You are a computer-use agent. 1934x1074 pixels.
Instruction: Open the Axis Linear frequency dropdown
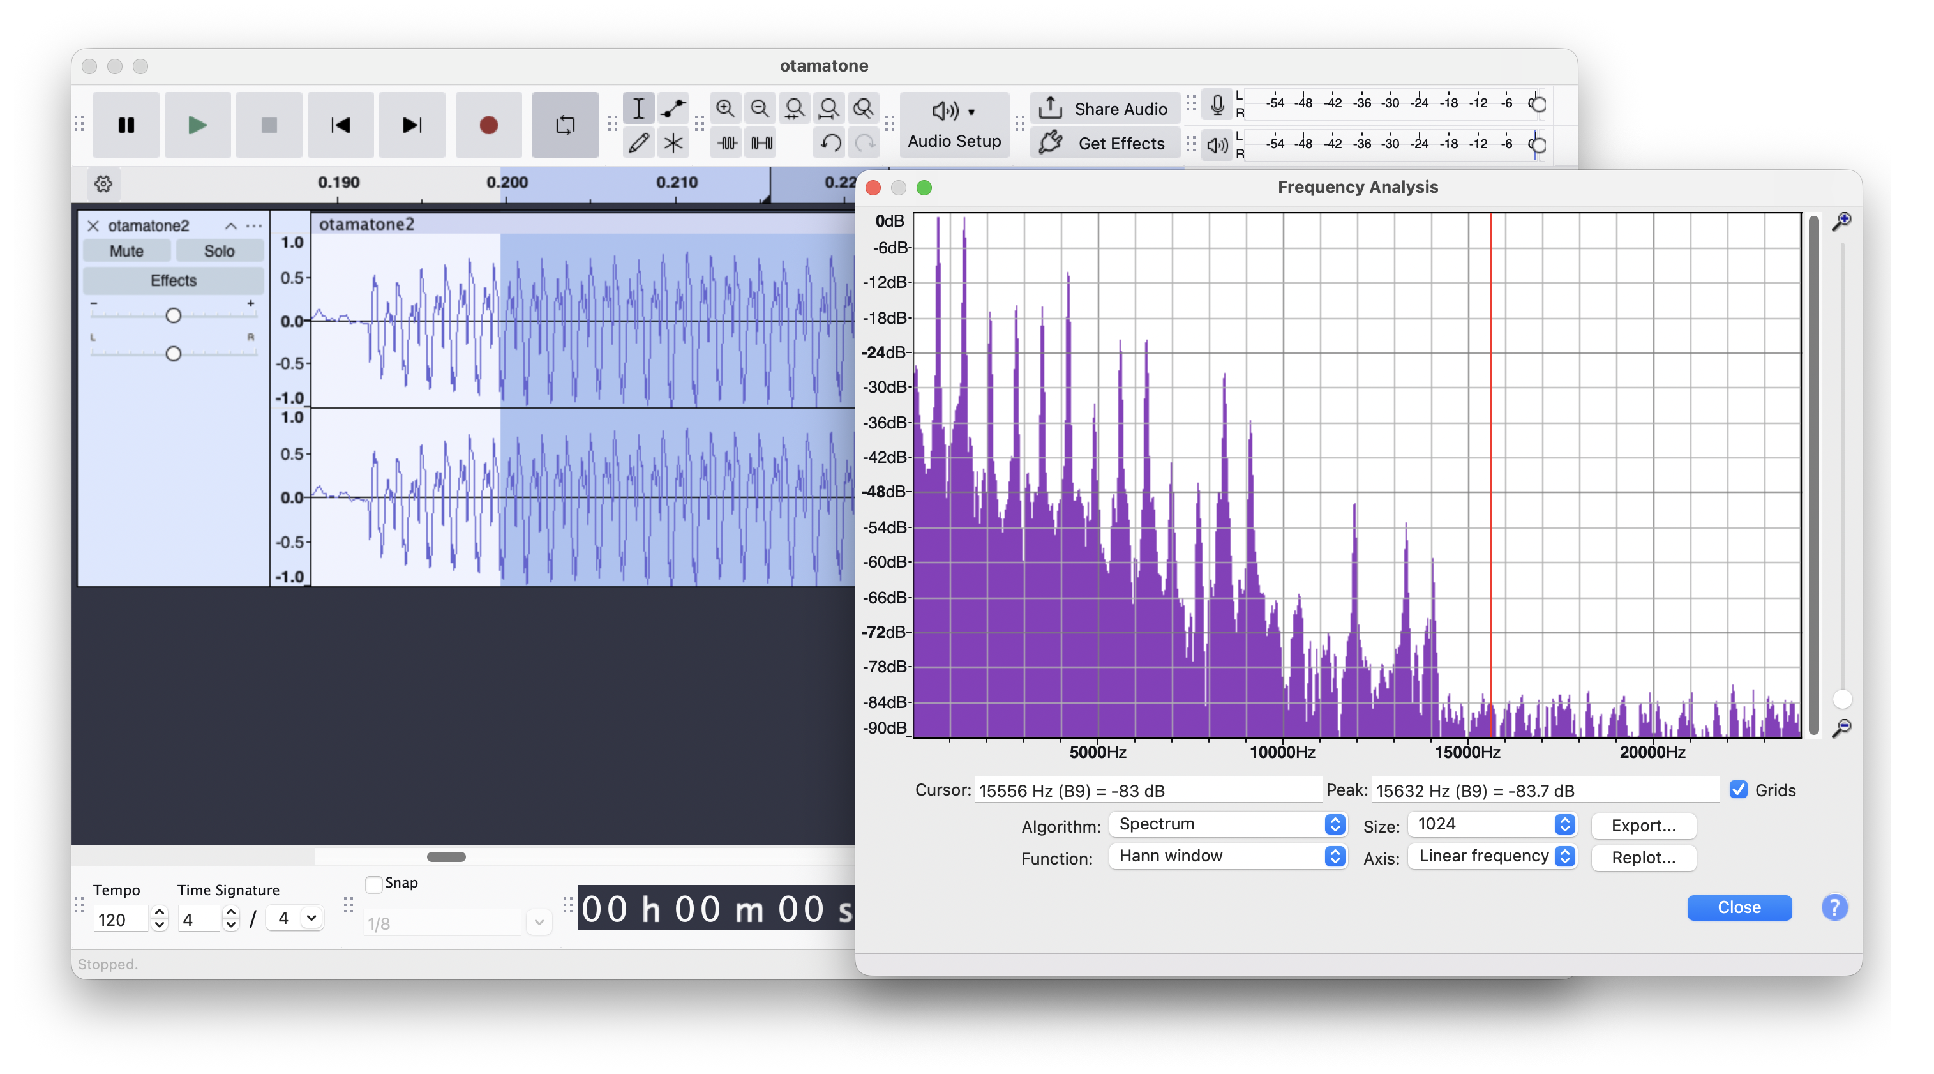tap(1491, 856)
